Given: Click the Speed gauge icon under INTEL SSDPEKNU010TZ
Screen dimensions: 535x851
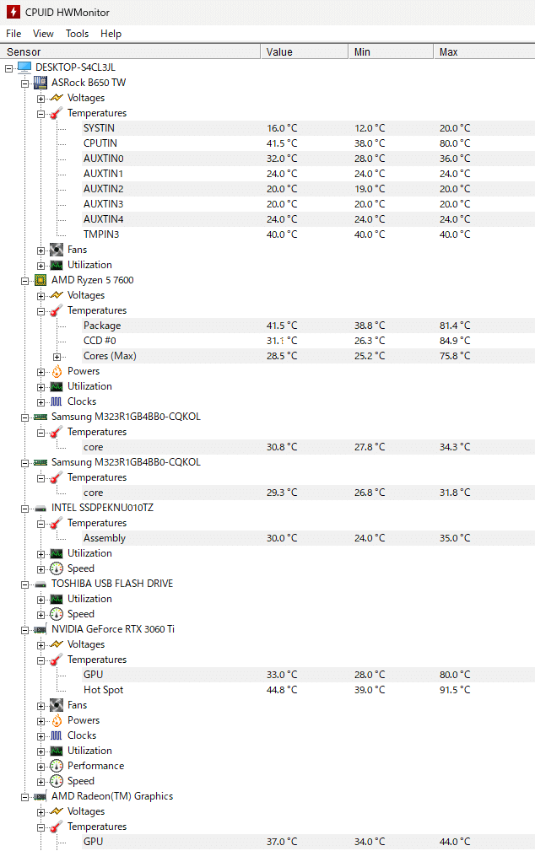Looking at the screenshot, I should [57, 568].
